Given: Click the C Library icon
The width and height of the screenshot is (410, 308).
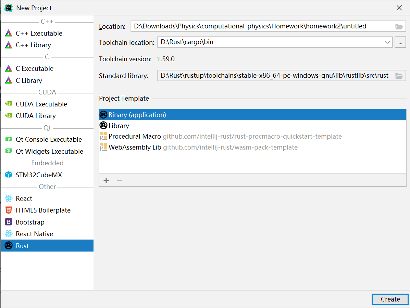Looking at the screenshot, I should 9,80.
